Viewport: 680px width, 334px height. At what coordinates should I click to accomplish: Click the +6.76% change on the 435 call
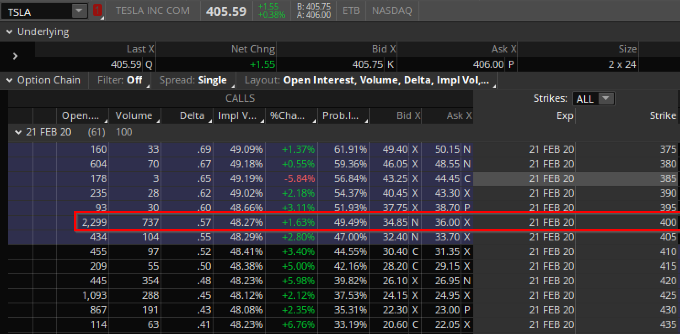(x=291, y=324)
